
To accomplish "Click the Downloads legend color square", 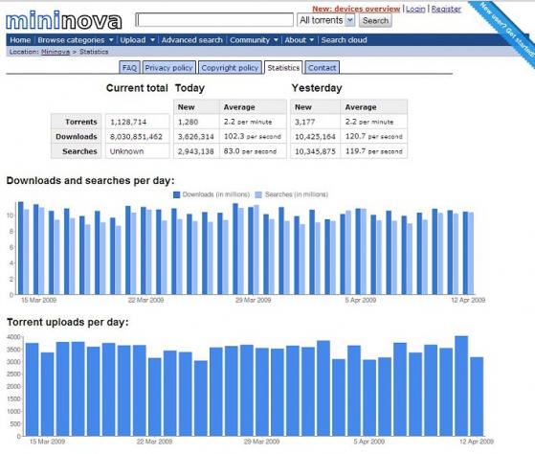I will [x=177, y=194].
